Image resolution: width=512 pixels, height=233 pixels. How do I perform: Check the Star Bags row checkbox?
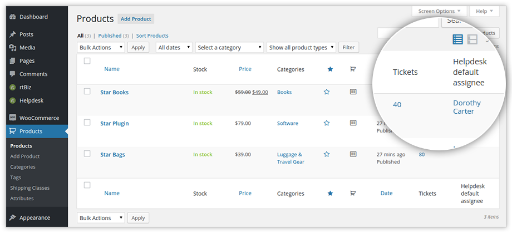coord(87,154)
